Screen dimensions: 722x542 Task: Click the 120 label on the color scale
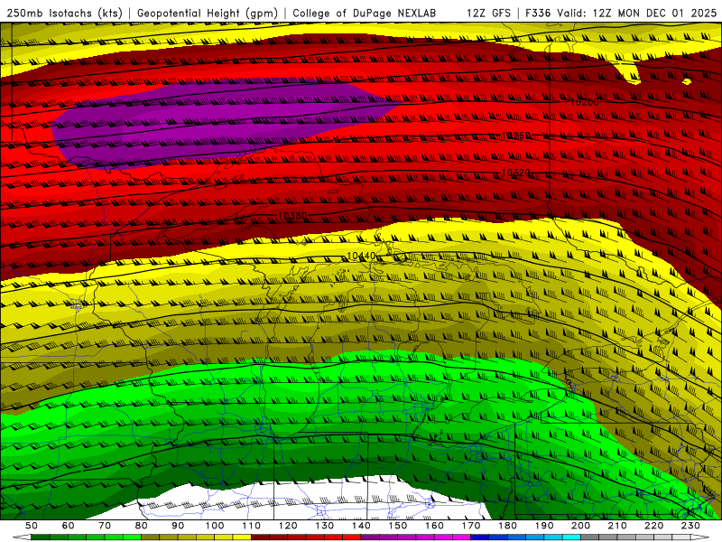click(x=288, y=526)
